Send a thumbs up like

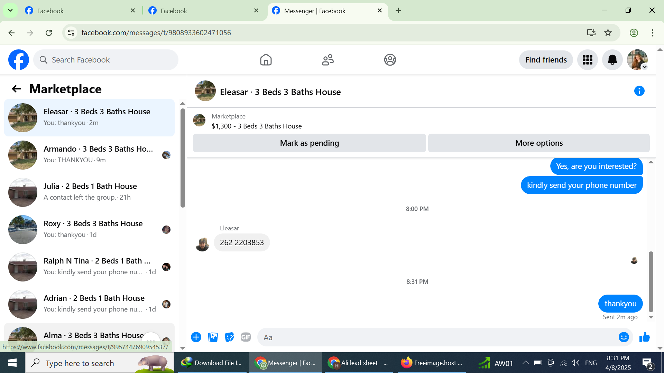tap(645, 337)
